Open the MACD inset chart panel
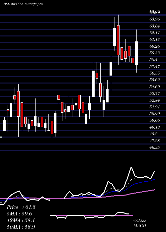This screenshot has width=166, height=232. [91, 215]
